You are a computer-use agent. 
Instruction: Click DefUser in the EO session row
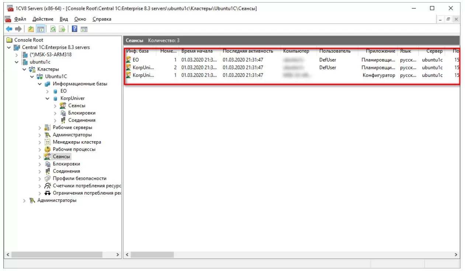coord(328,60)
